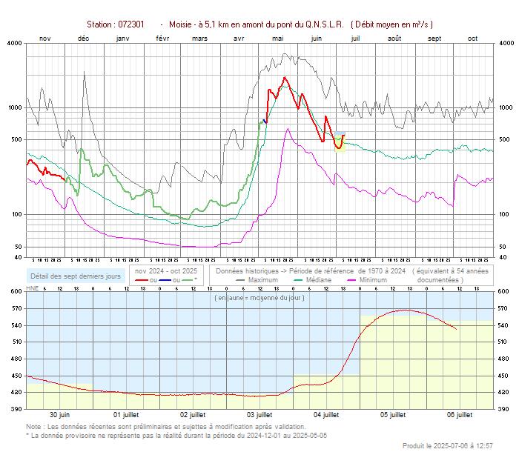Viewport: 519px width, 452px height.
Task: Click the left-axis value 4000 on upper chart
Action: 15,43
